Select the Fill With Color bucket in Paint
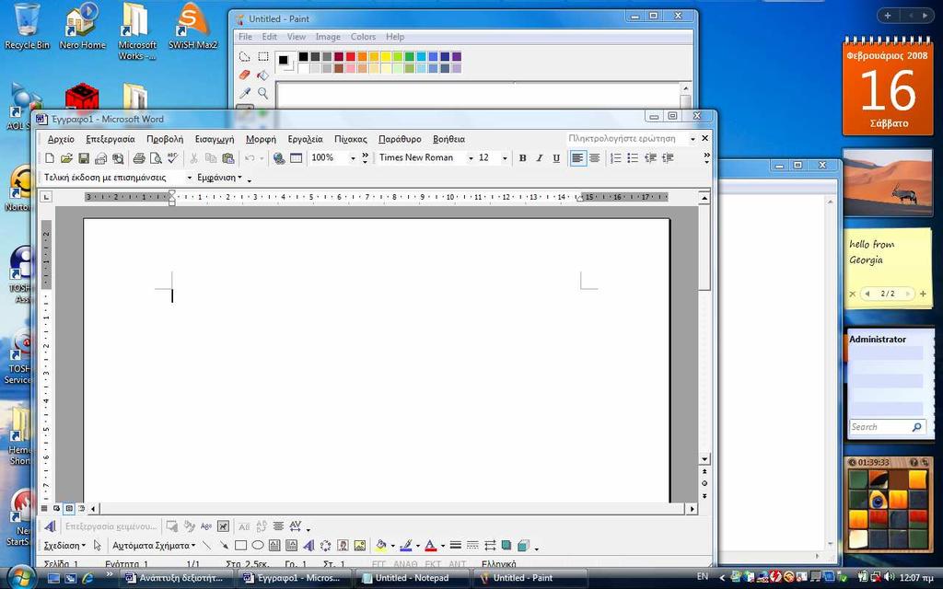 (262, 75)
